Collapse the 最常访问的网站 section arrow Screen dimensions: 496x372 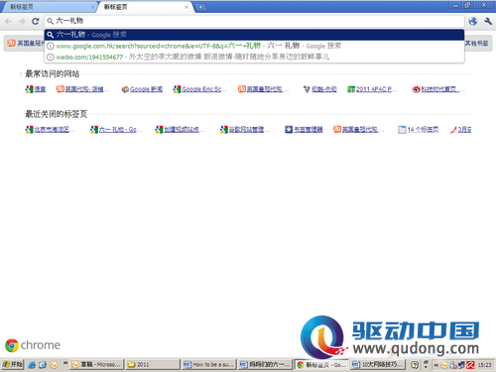[x=21, y=73]
